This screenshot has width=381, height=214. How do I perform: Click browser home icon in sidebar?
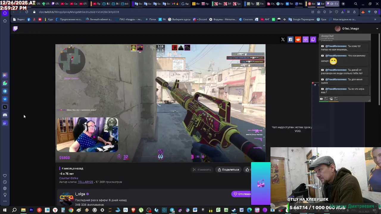(x=5, y=13)
